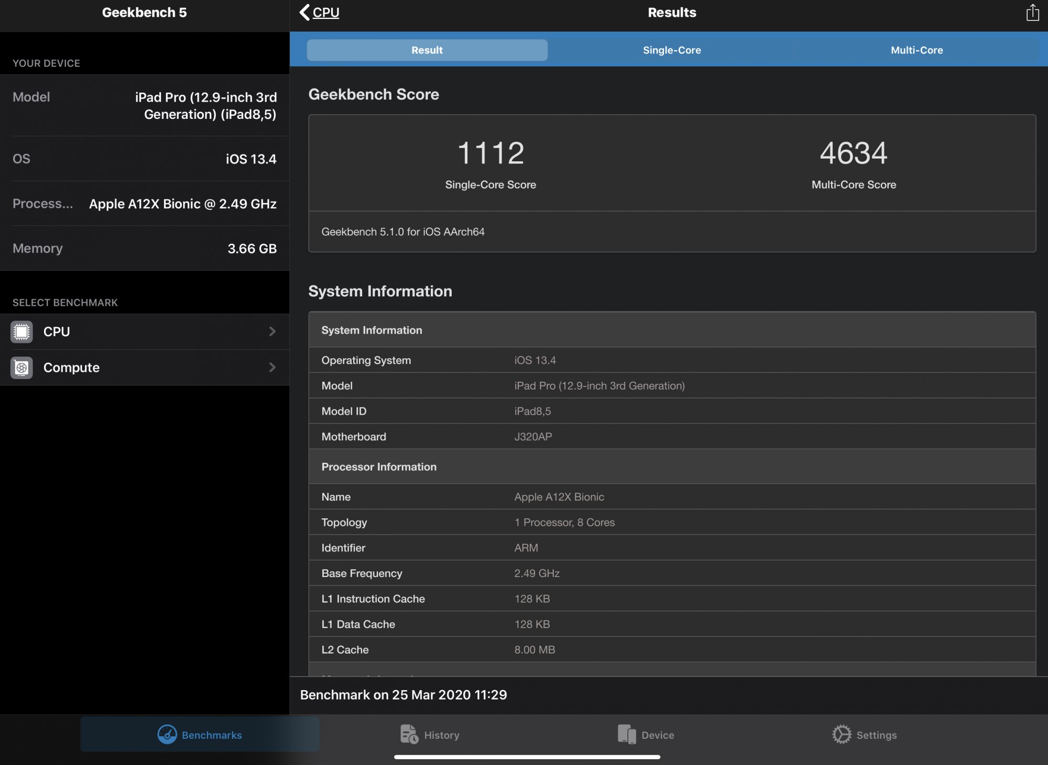Click sidebar OS value 'iOS 13.4'

251,159
